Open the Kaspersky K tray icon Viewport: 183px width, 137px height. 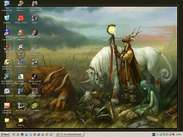click(x=173, y=135)
